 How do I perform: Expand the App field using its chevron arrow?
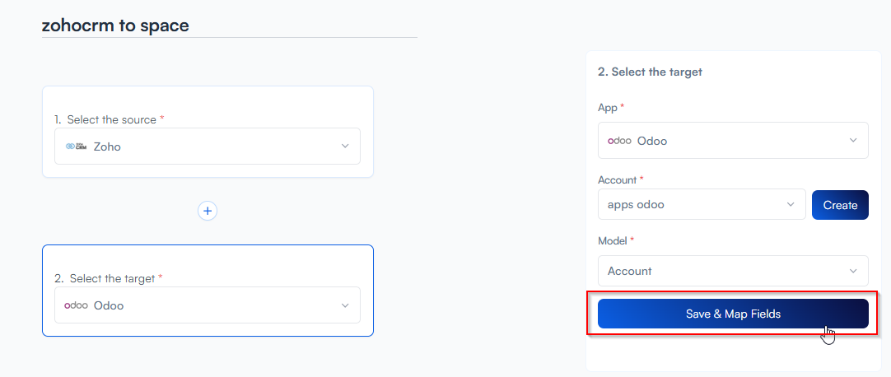852,141
